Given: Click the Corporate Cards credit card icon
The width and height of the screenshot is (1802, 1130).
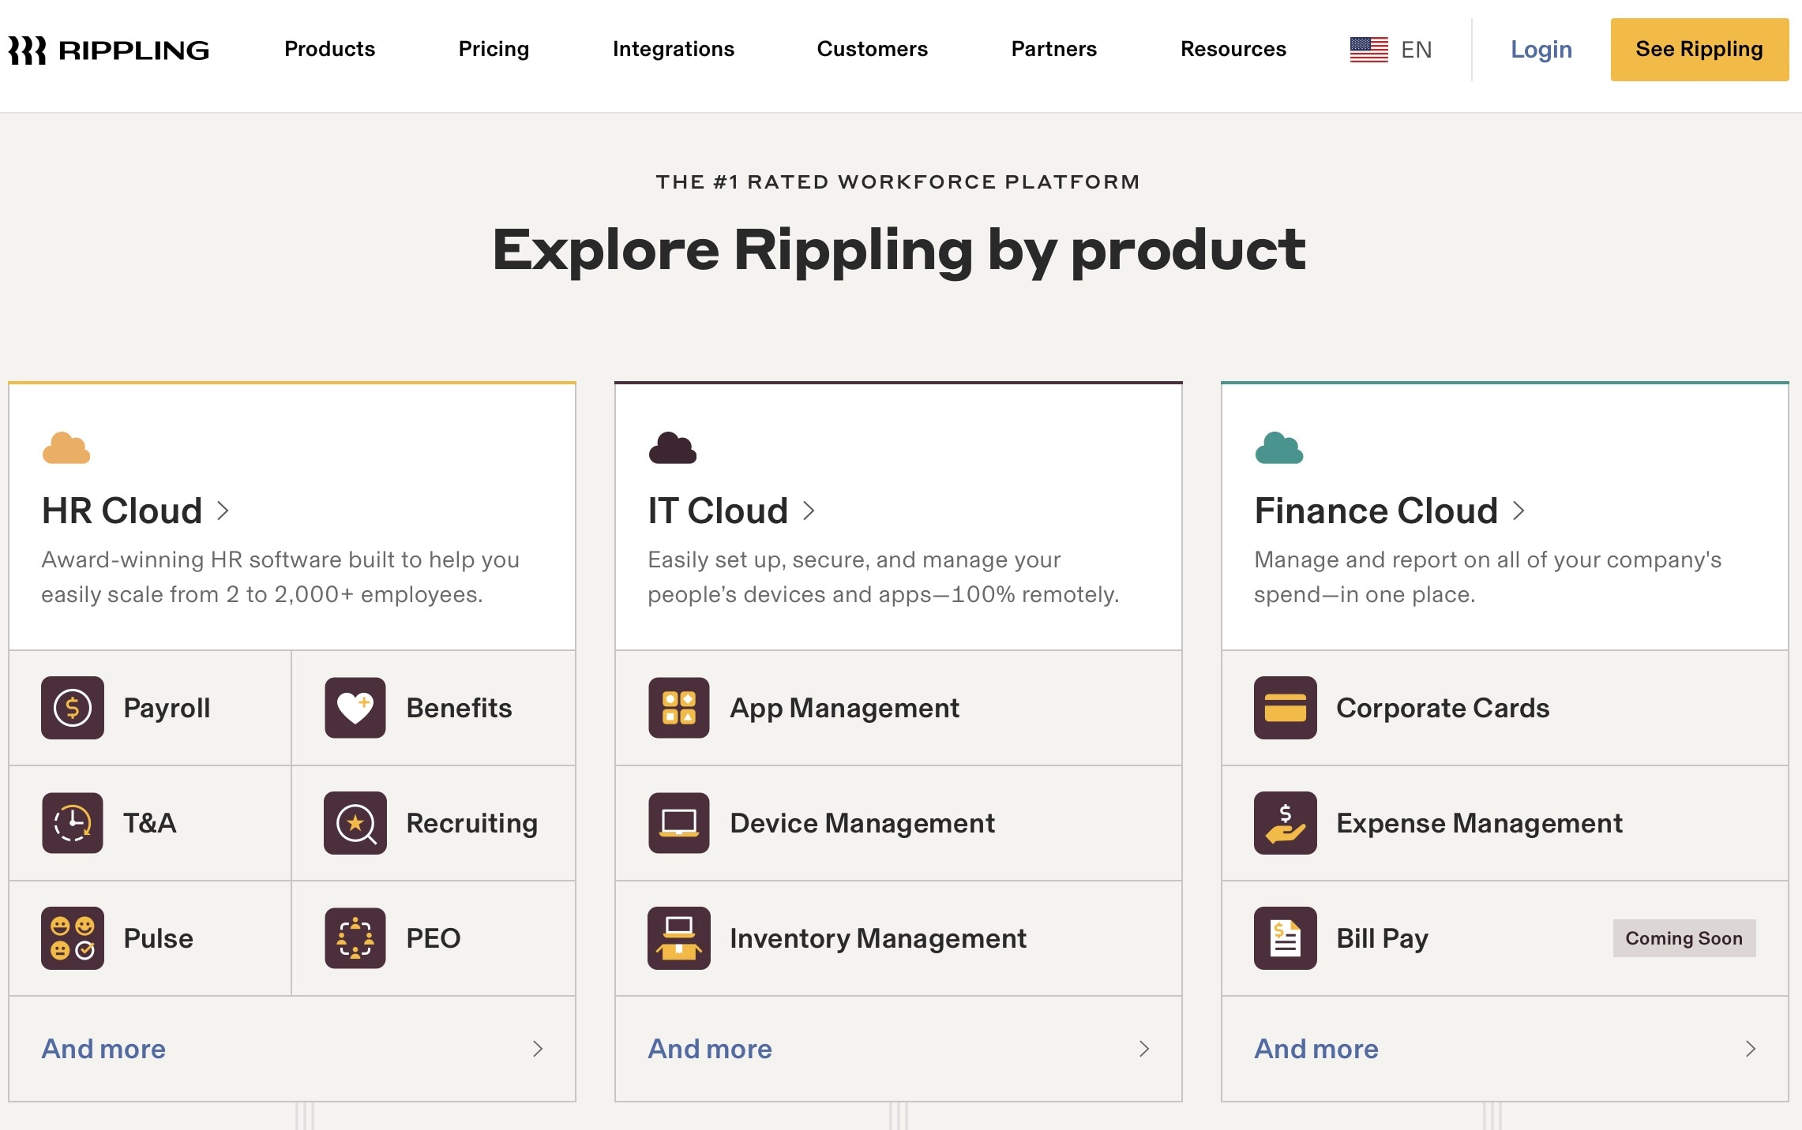Looking at the screenshot, I should 1285,708.
